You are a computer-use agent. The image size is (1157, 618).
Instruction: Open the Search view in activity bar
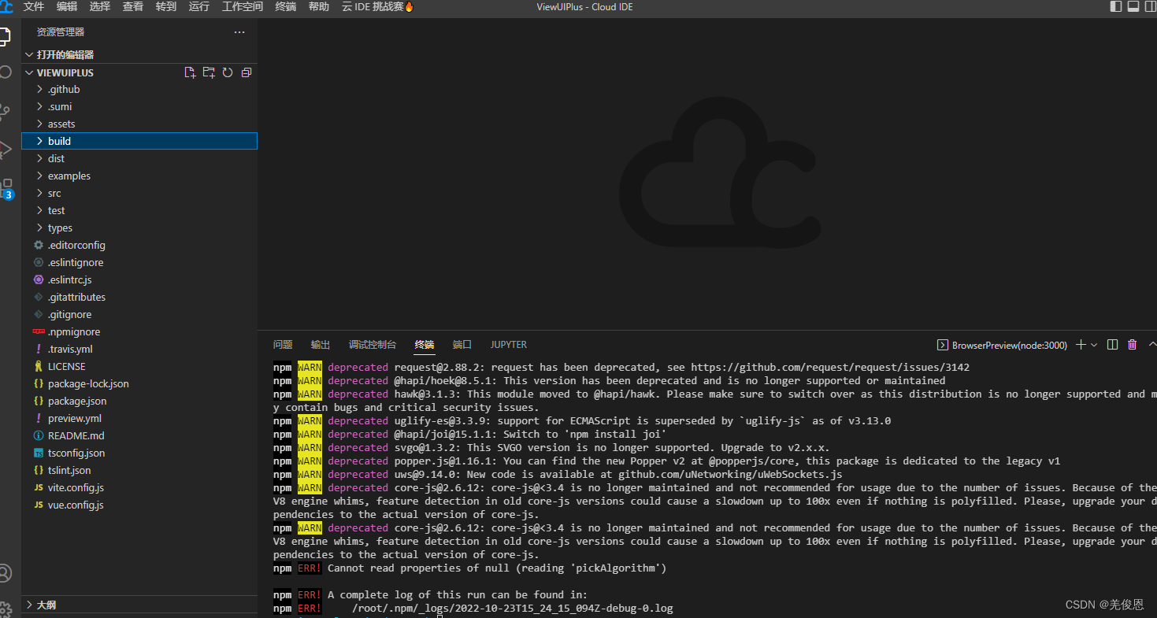click(5, 72)
